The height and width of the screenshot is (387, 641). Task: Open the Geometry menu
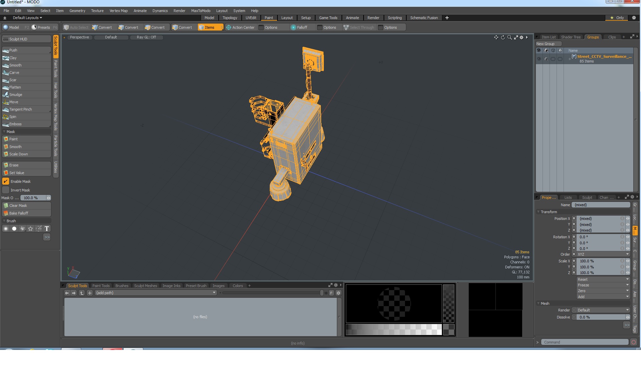click(77, 11)
